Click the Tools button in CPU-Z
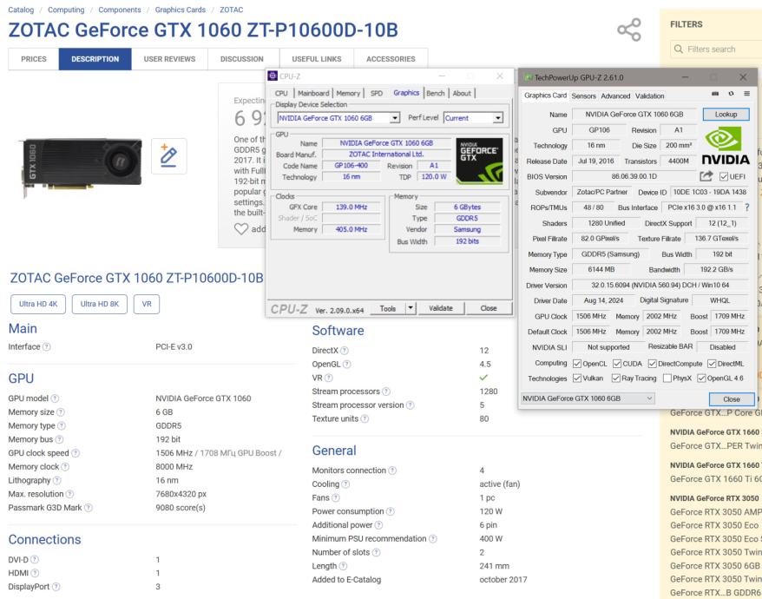 coord(387,308)
